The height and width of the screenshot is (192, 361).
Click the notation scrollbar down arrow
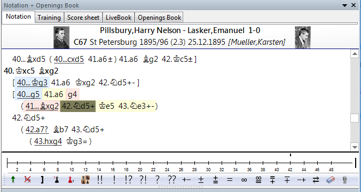click(355, 147)
